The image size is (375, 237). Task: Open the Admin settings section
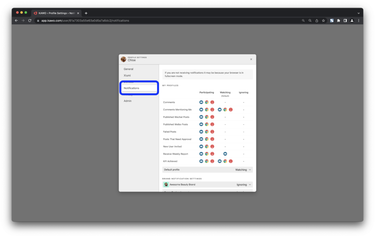tap(127, 101)
